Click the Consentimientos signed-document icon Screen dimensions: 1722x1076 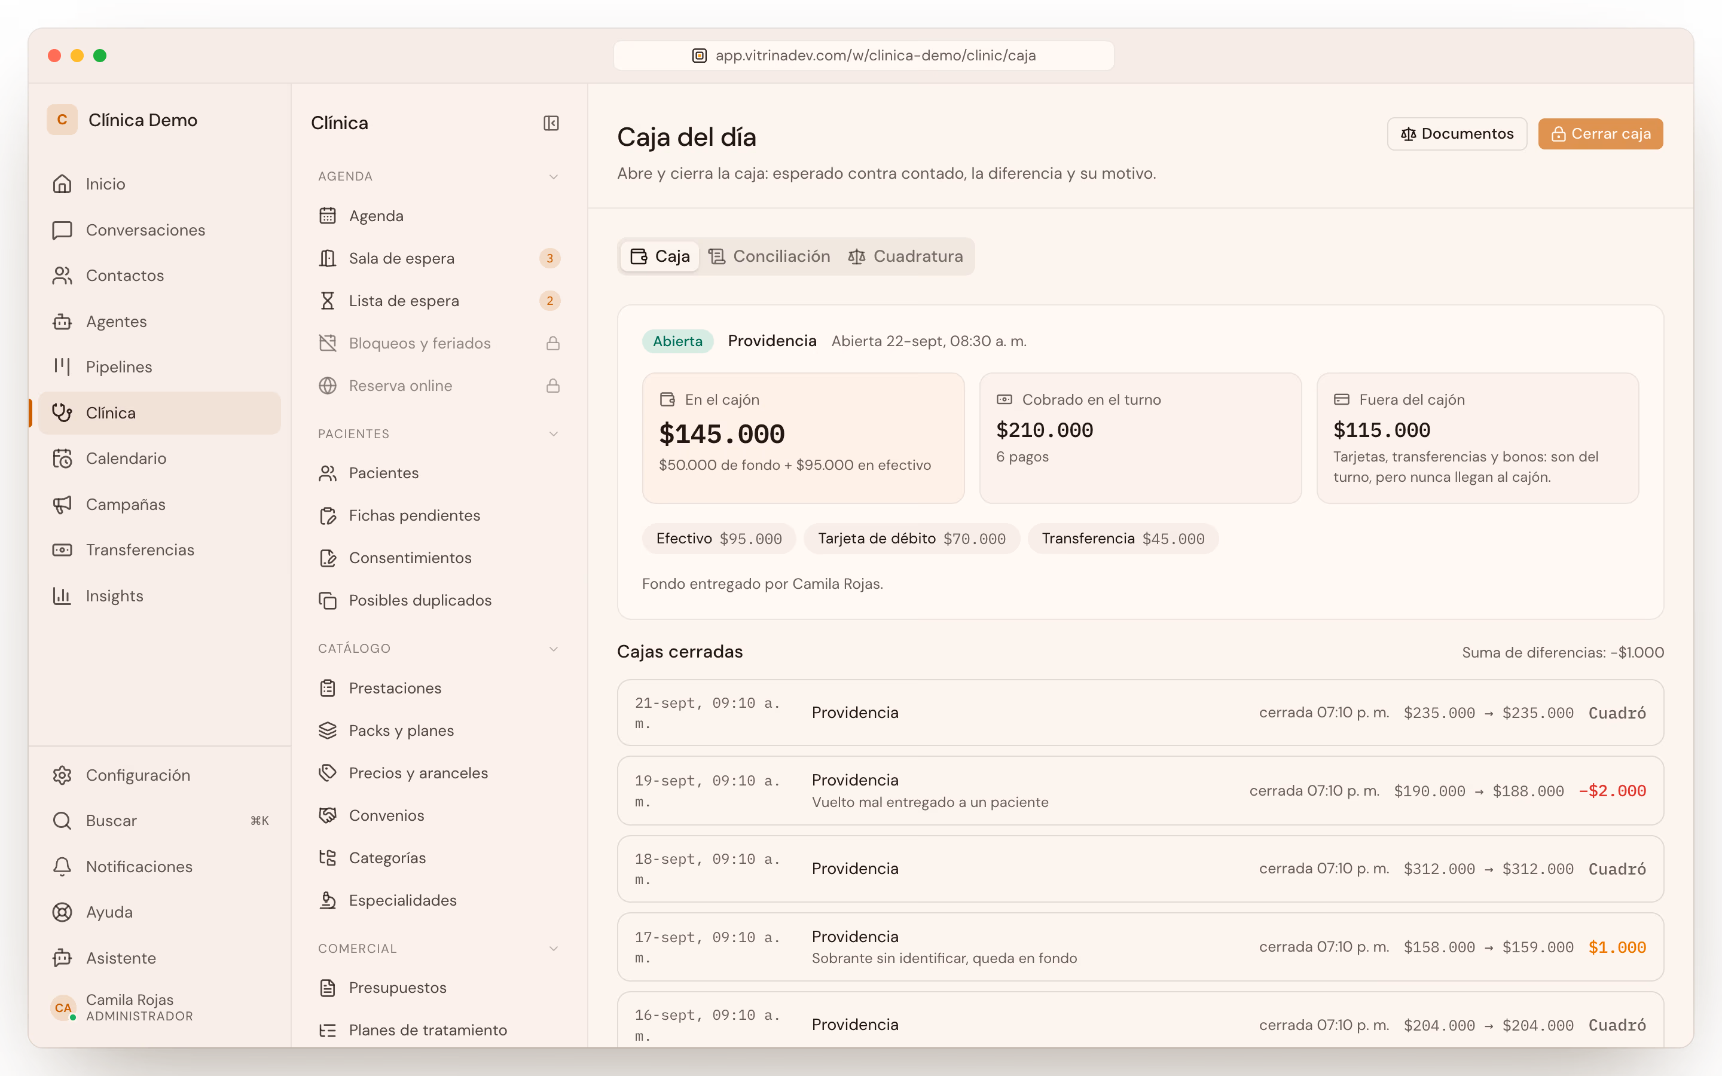[x=327, y=558]
